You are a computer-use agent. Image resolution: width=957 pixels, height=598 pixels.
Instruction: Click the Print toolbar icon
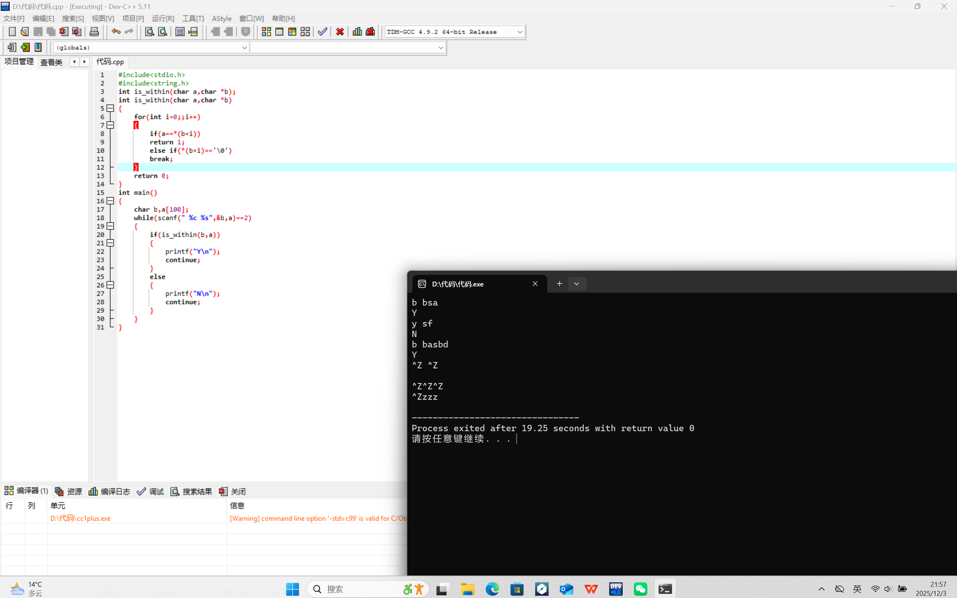coord(94,32)
